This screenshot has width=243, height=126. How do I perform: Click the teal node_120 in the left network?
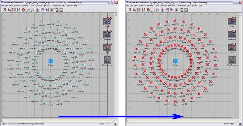(x=42, y=100)
